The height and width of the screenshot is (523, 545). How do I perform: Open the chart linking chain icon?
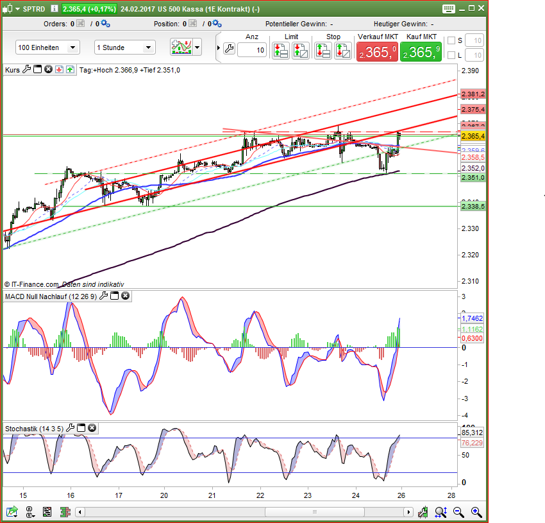point(30,511)
